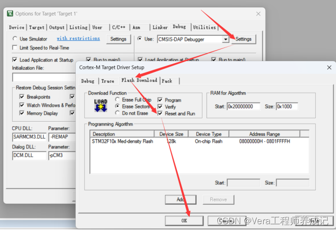
Task: Toggle the Breakpoints checkbox
Action: coord(22,97)
